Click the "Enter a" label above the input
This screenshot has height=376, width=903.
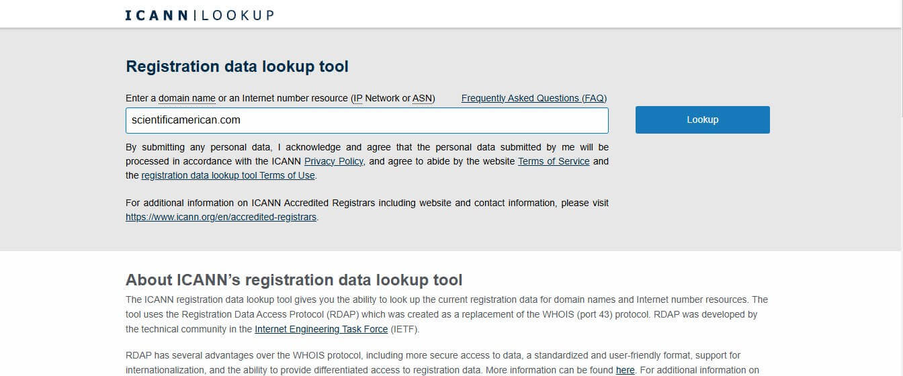tap(140, 98)
